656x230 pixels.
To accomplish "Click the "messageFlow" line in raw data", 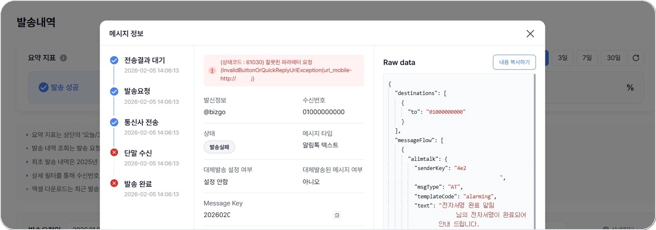I will tap(419, 140).
